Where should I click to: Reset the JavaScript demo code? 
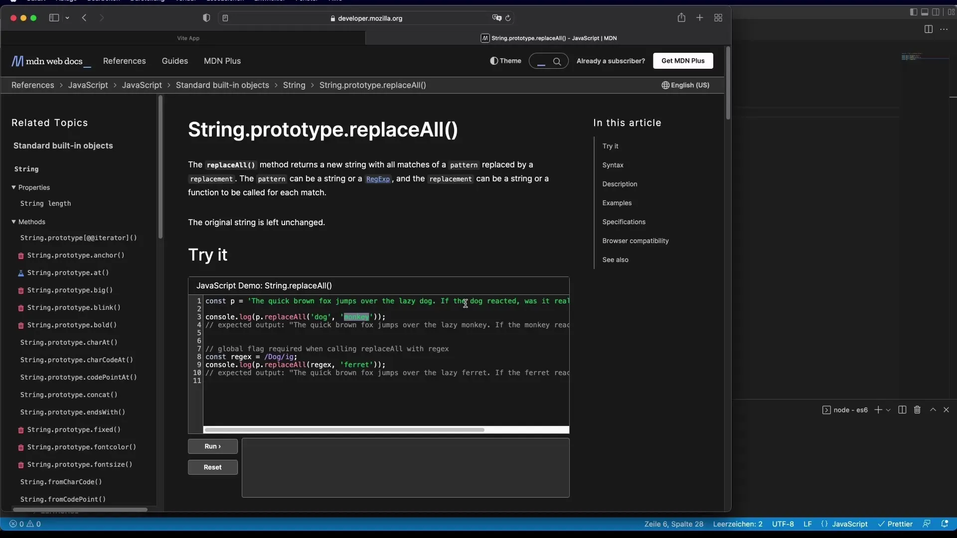213,467
